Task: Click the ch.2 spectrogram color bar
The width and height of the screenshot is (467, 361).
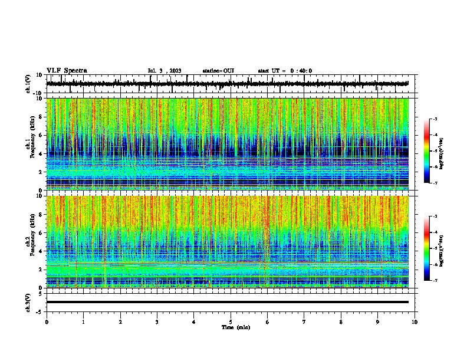Action: pyautogui.click(x=426, y=248)
